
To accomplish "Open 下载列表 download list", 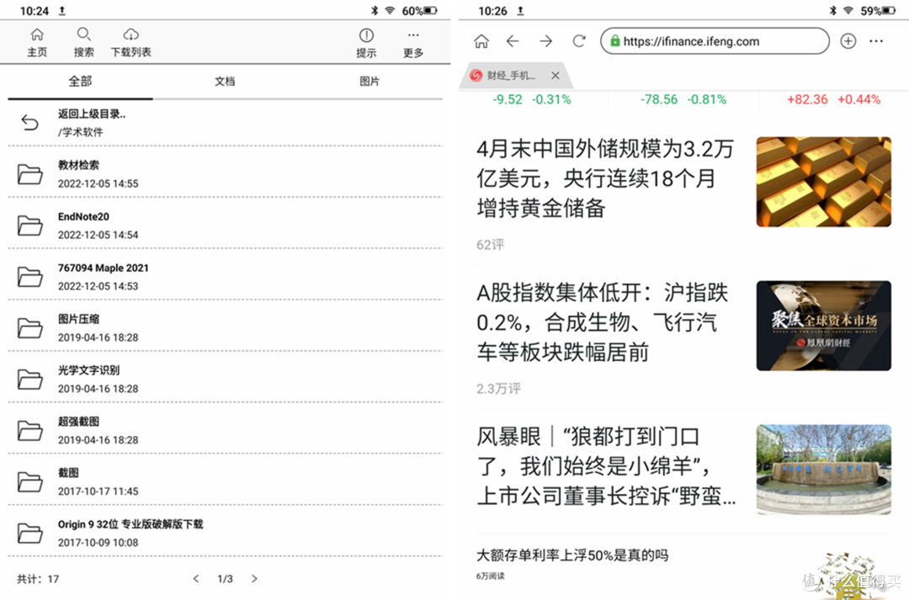I will 131,42.
